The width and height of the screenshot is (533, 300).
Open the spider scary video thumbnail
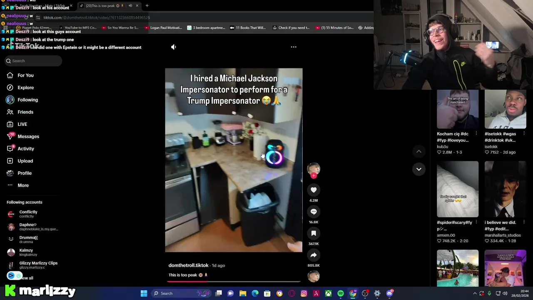click(458, 190)
